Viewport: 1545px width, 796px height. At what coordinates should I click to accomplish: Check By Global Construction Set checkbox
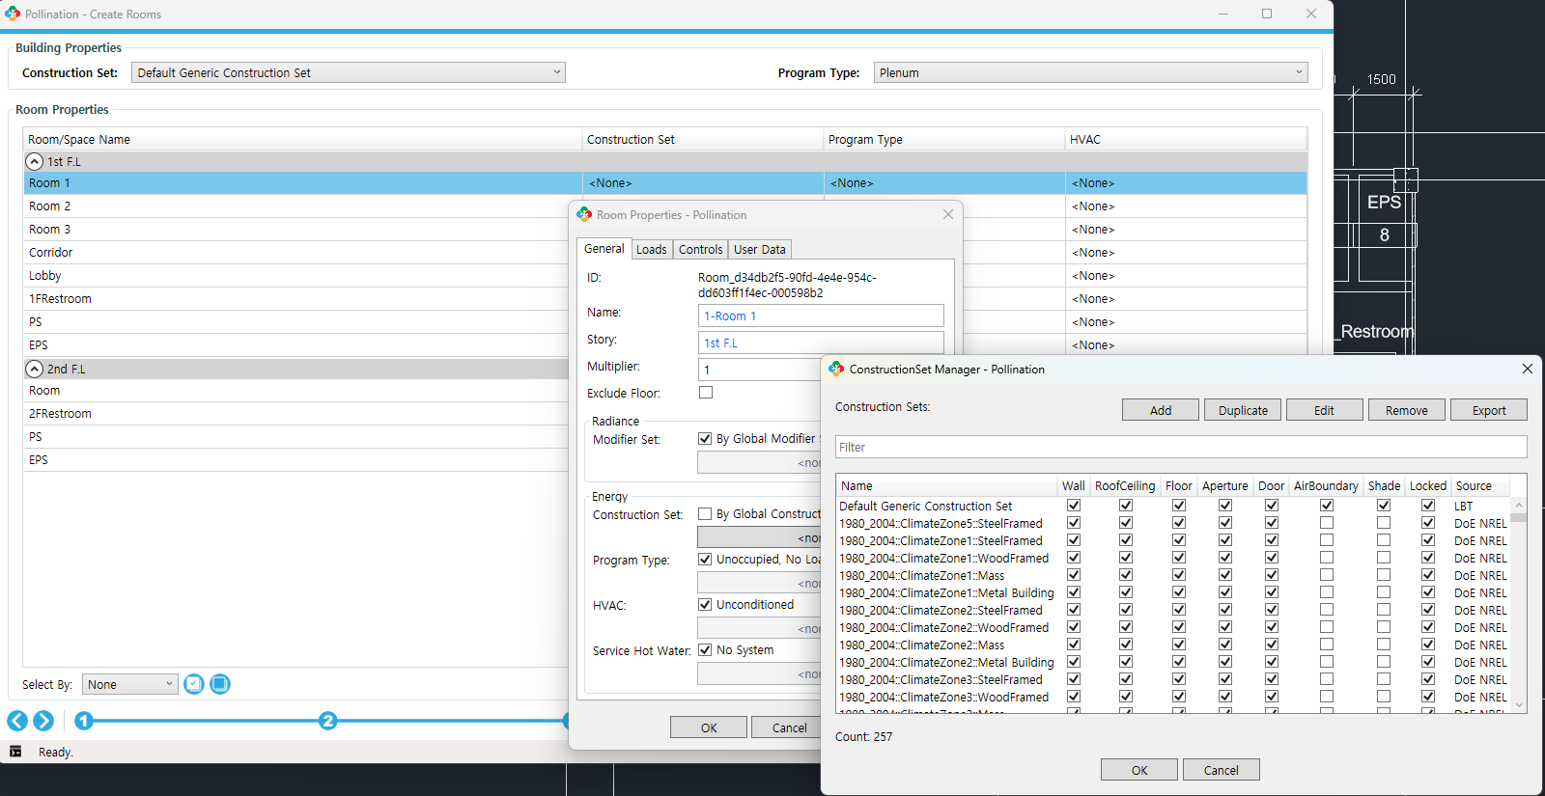pyautogui.click(x=705, y=514)
